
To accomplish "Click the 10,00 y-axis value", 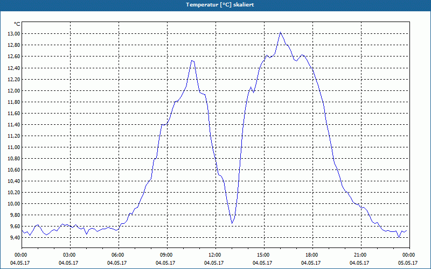I will click(15, 203).
